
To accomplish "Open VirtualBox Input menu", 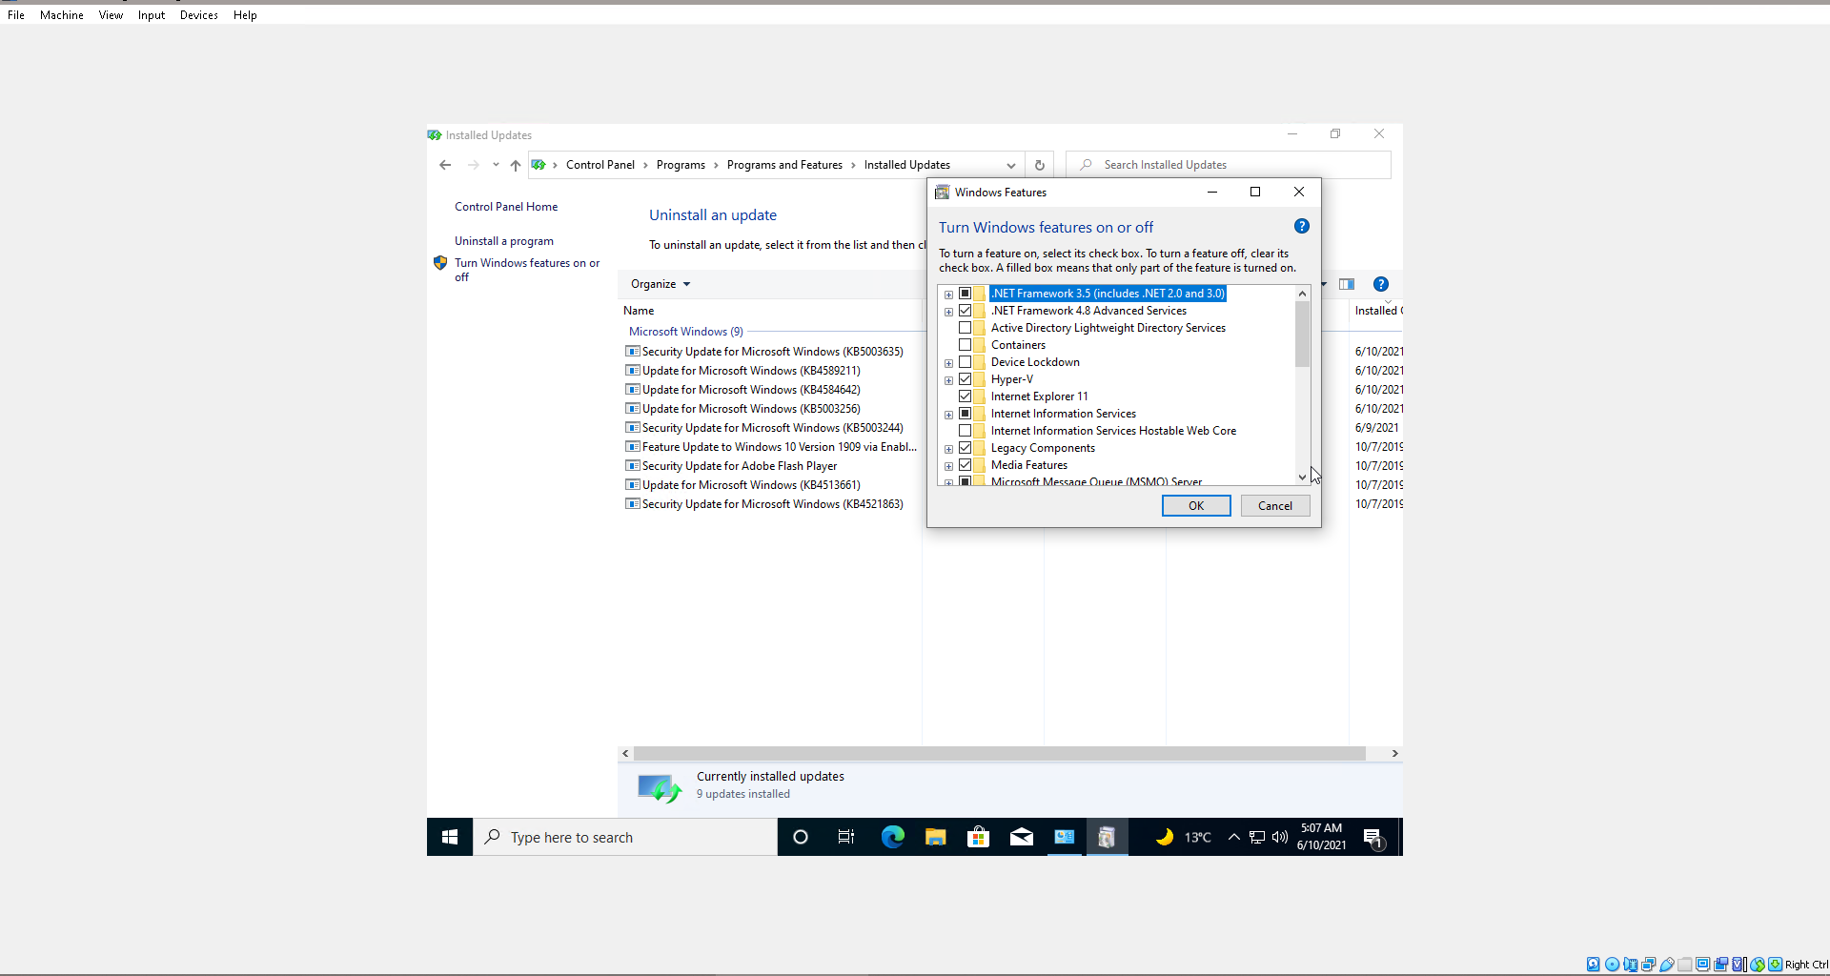I will coord(152,15).
